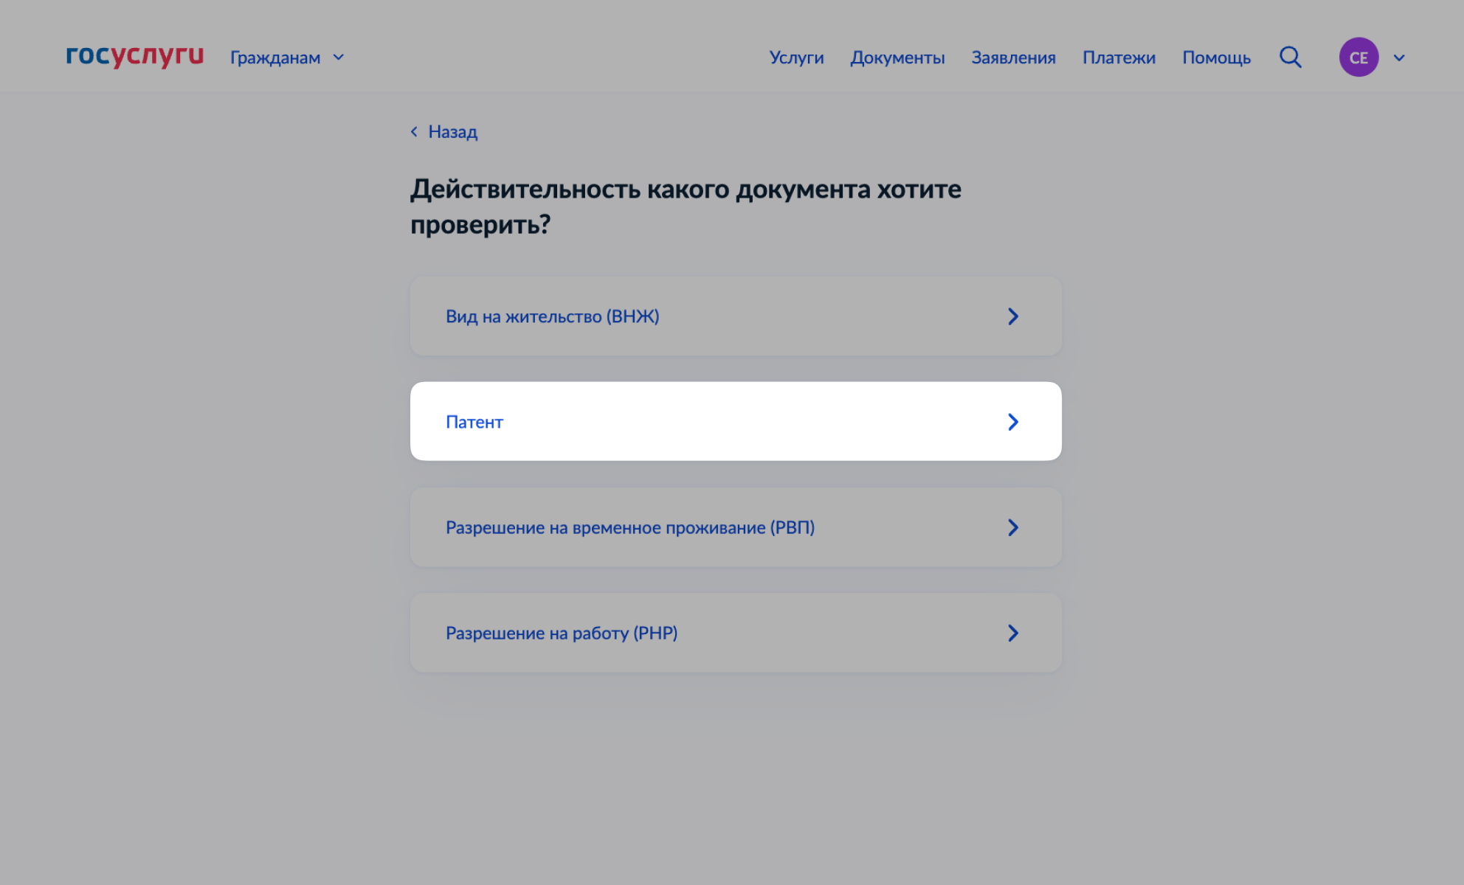Select Разрешение на работу (РНР) option
1464x885 pixels.
[736, 633]
